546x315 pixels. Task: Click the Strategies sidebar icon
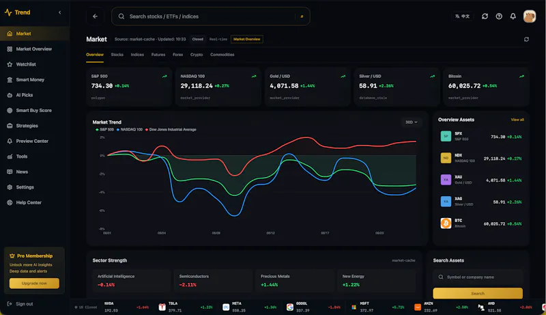pyautogui.click(x=10, y=126)
